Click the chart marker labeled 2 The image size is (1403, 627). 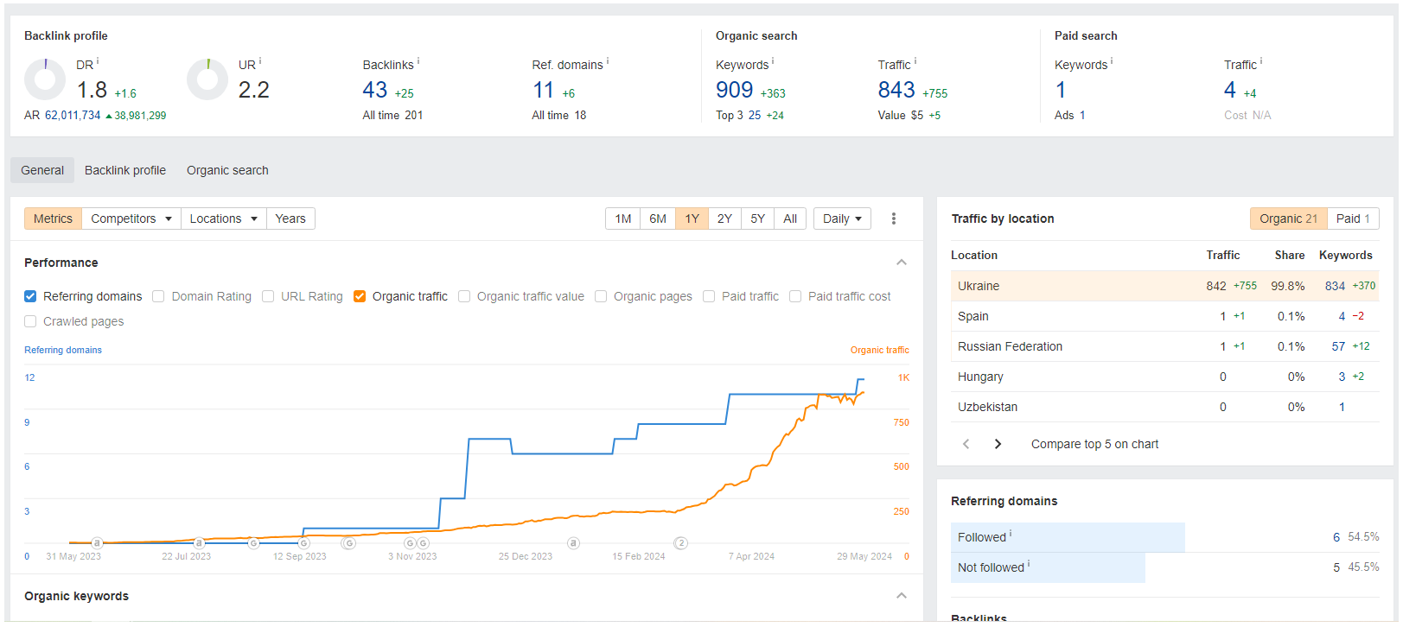point(681,543)
